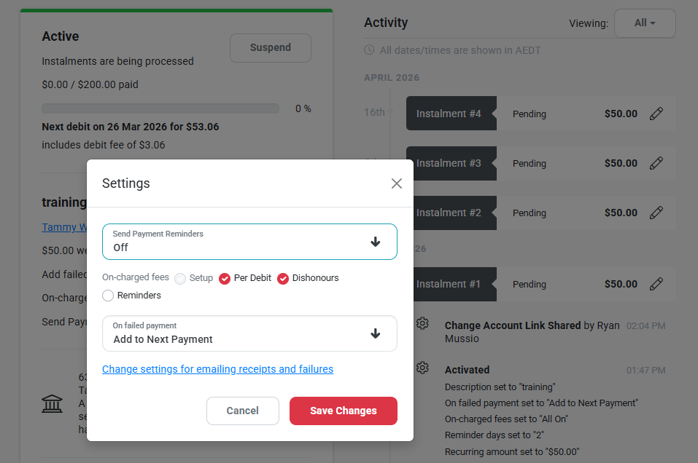
Task: Click Save Changes button
Action: click(x=343, y=411)
